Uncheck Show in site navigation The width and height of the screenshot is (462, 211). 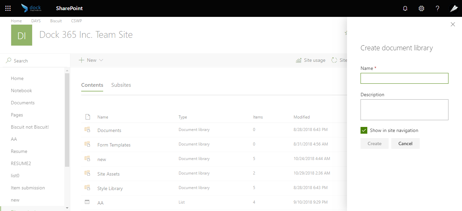(x=364, y=130)
